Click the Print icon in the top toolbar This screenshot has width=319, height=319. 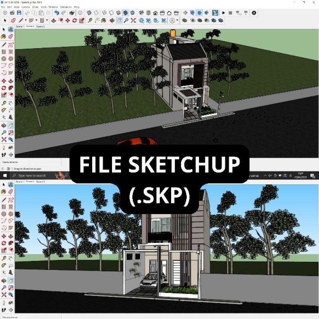click(72, 13)
